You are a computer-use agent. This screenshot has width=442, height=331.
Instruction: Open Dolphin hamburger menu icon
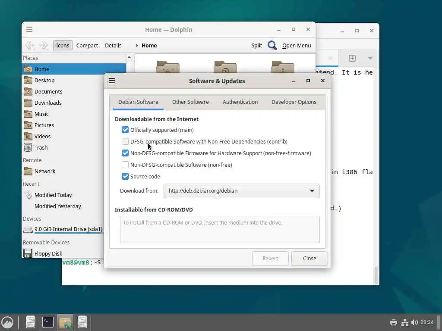pyautogui.click(x=29, y=29)
